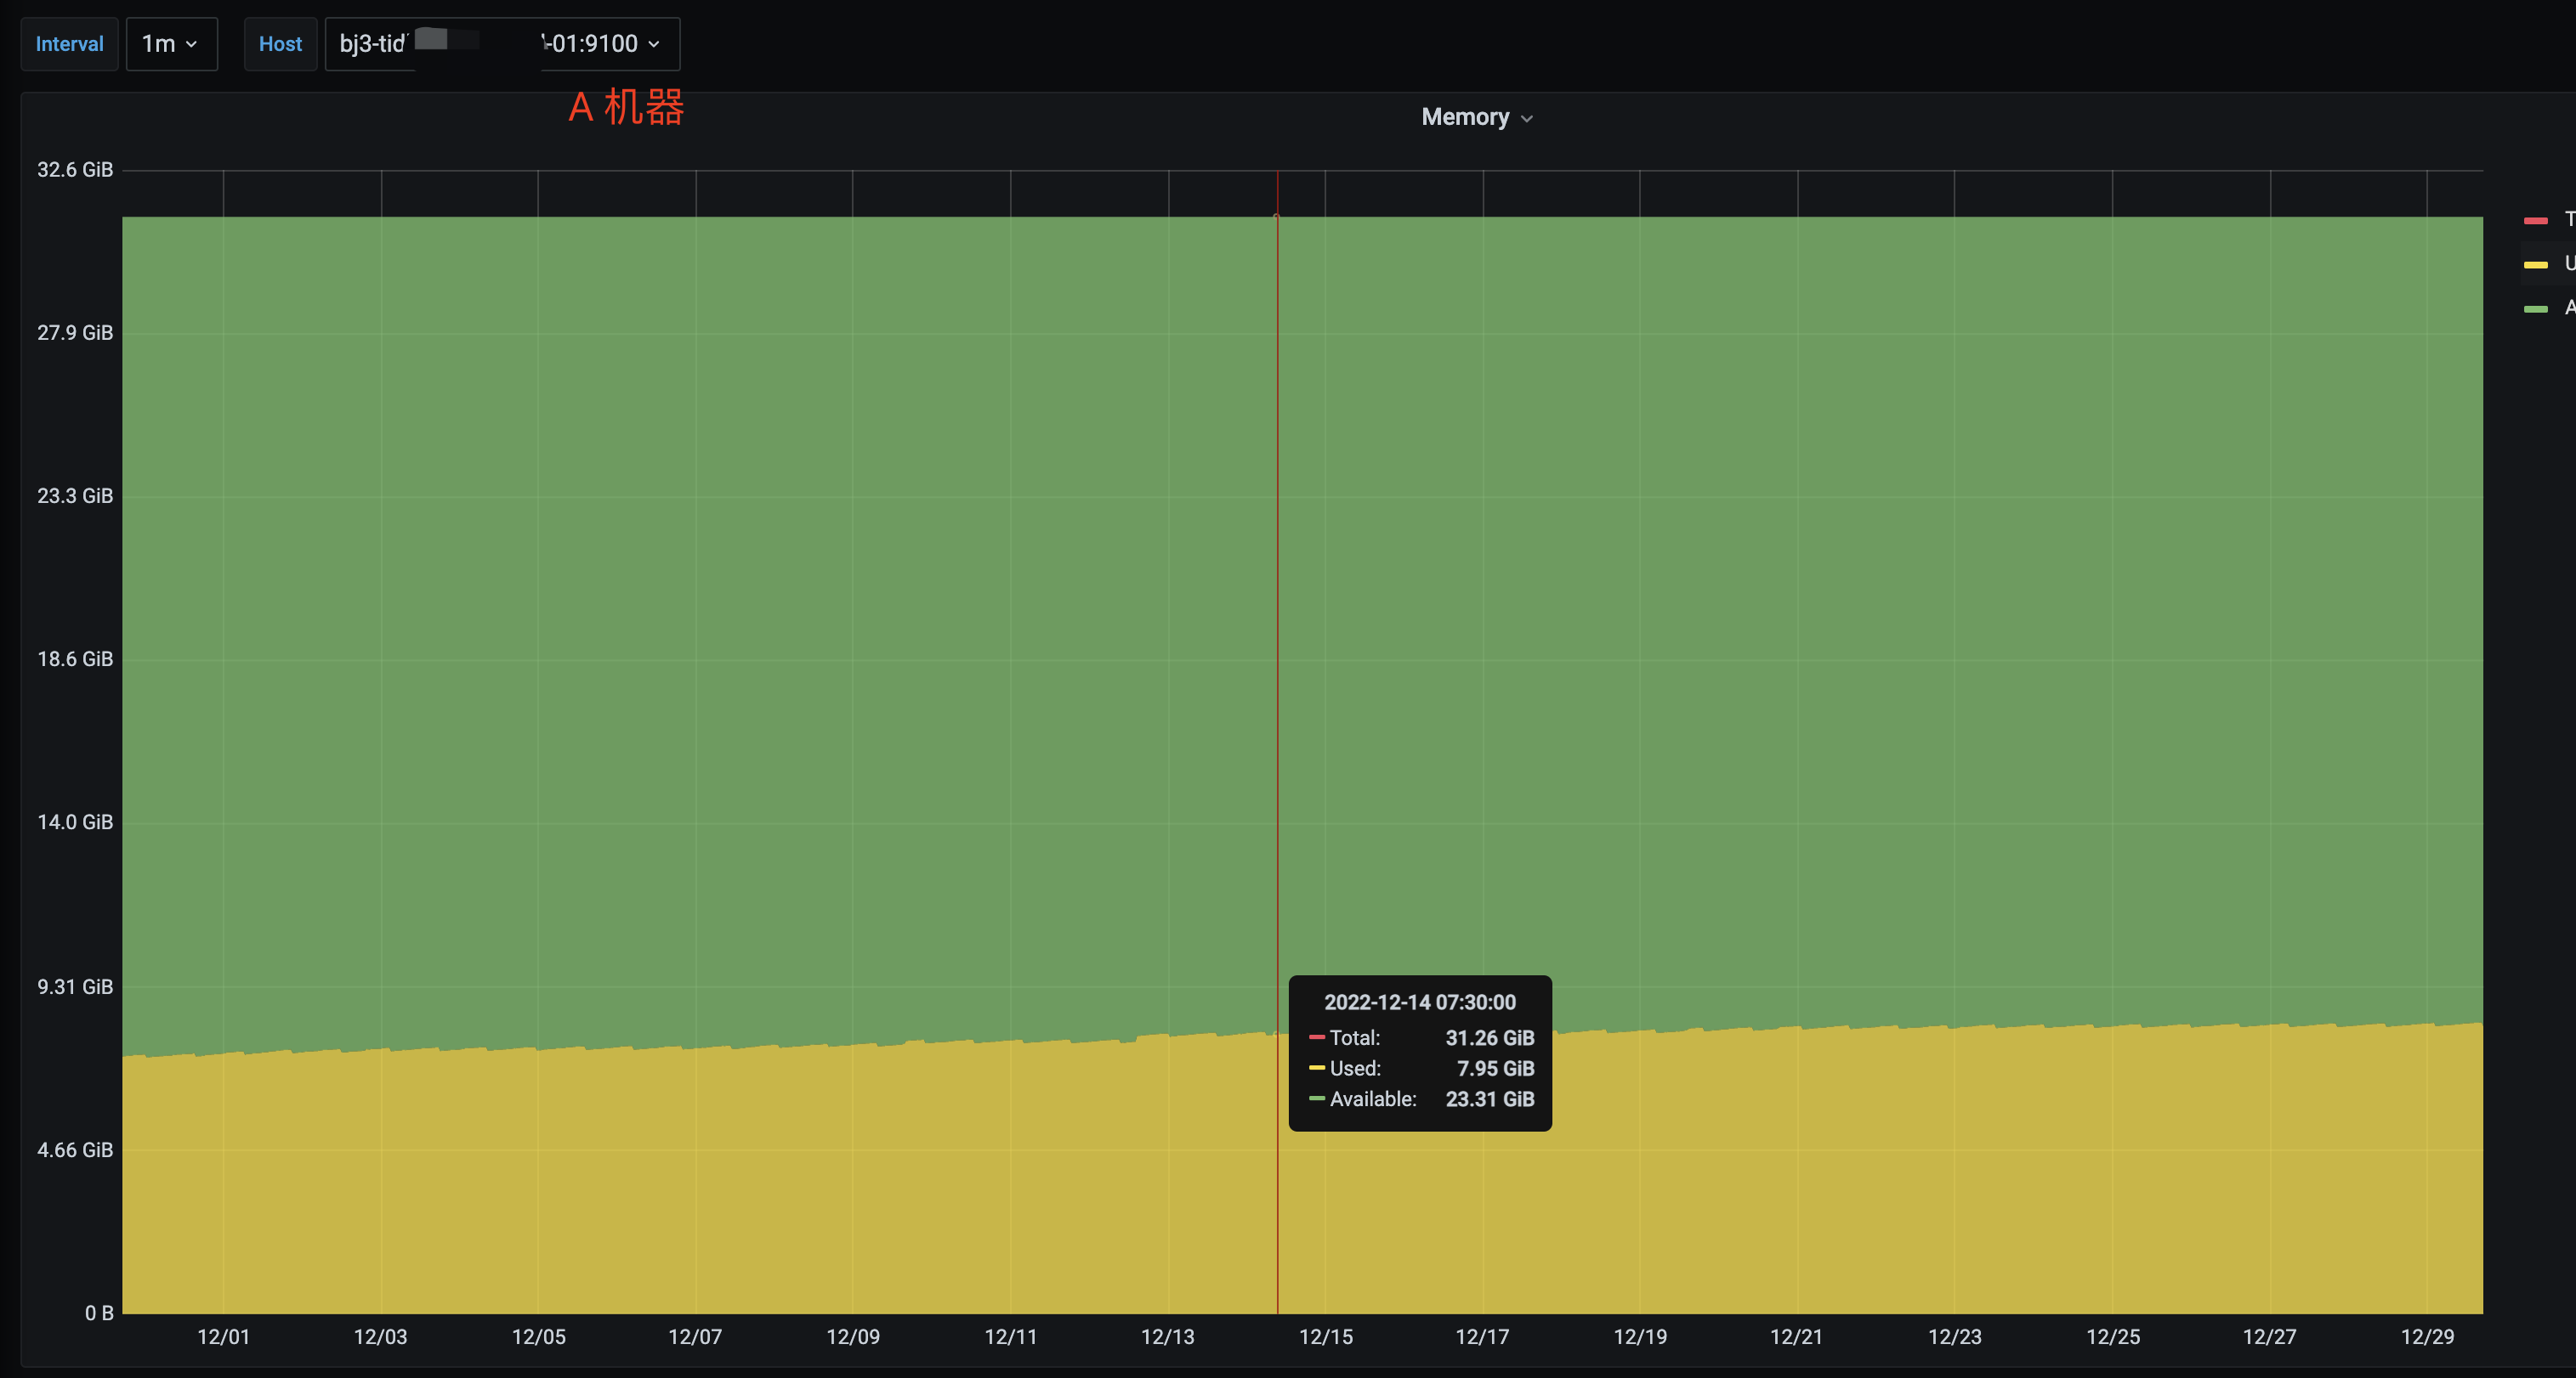Click the blue Interval variable label

pyautogui.click(x=69, y=44)
